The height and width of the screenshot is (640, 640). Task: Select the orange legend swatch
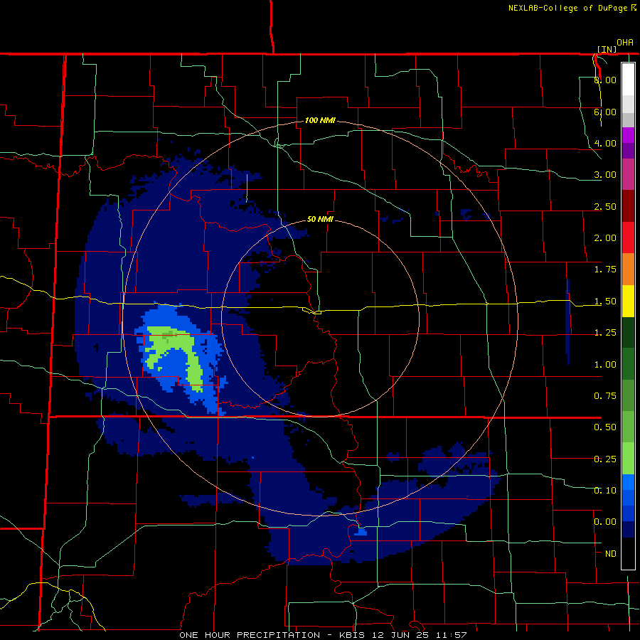628,270
